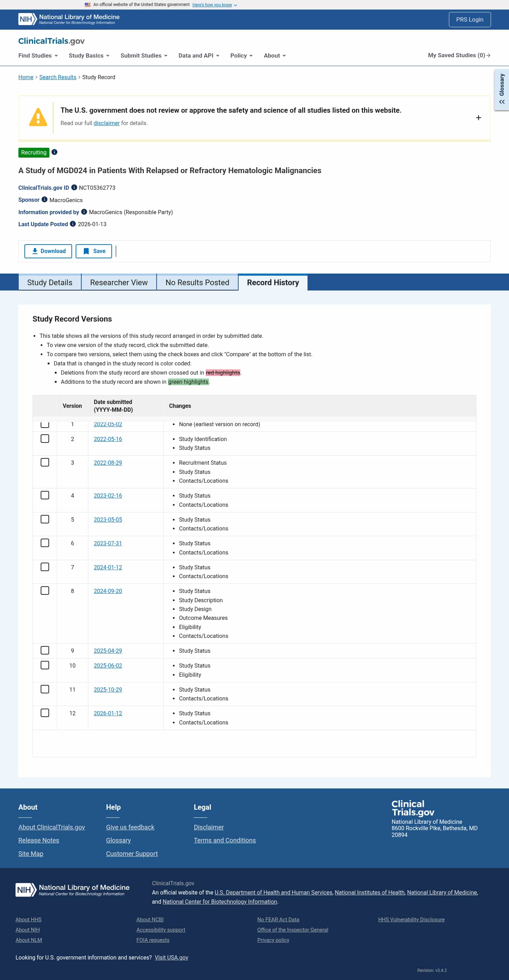Click the Recruiting status badge
509x980 pixels.
[x=34, y=152]
